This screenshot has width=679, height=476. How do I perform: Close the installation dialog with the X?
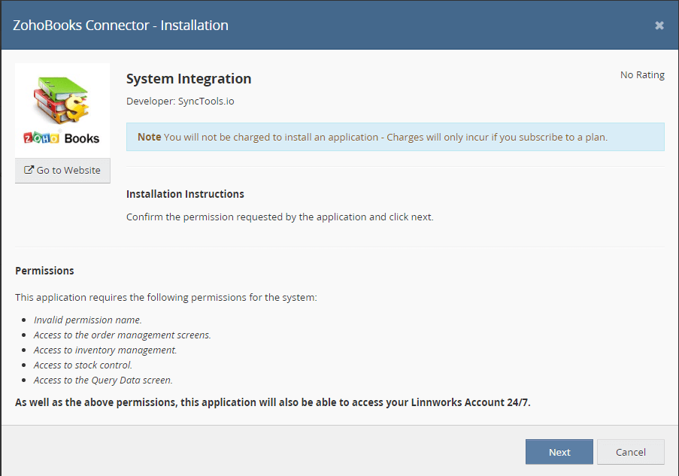pos(659,26)
